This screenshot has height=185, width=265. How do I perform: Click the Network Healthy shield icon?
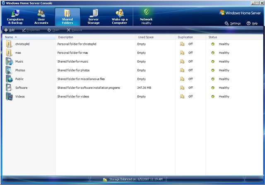146,12
